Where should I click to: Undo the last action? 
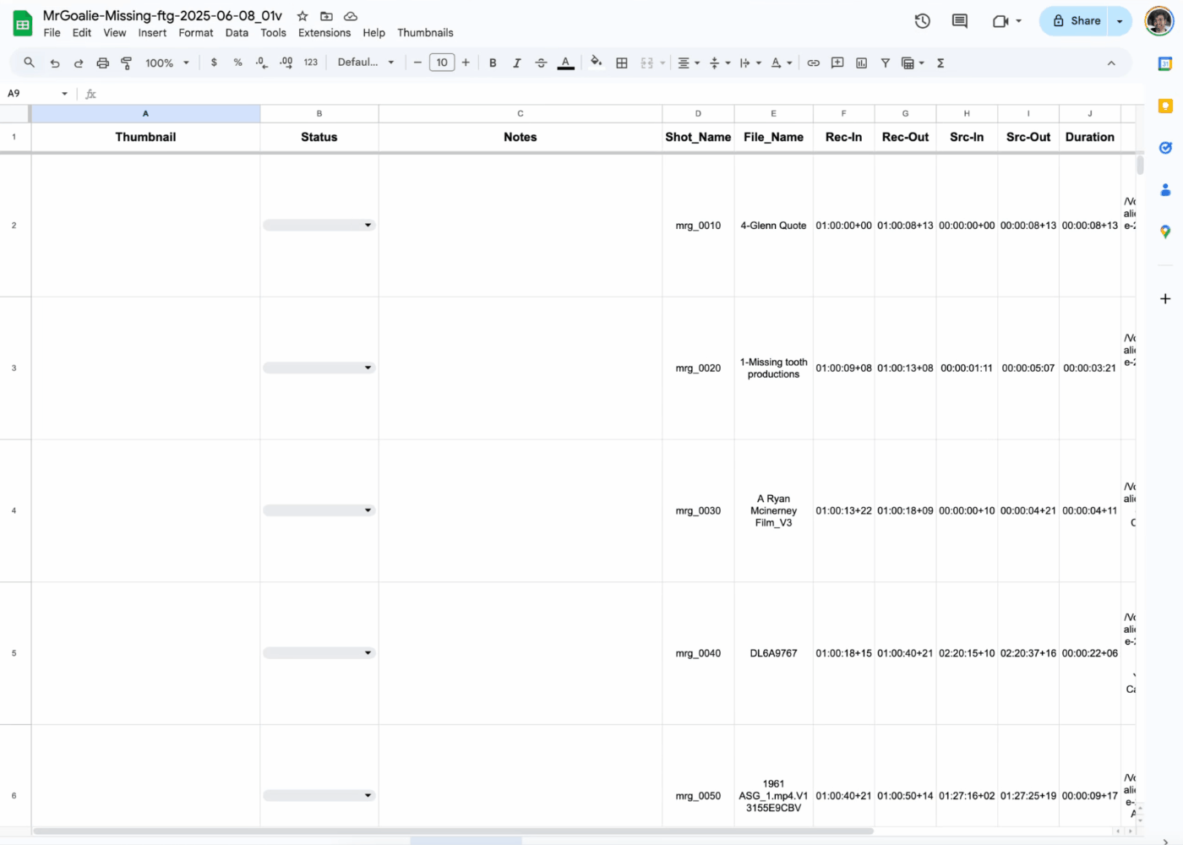[55, 63]
